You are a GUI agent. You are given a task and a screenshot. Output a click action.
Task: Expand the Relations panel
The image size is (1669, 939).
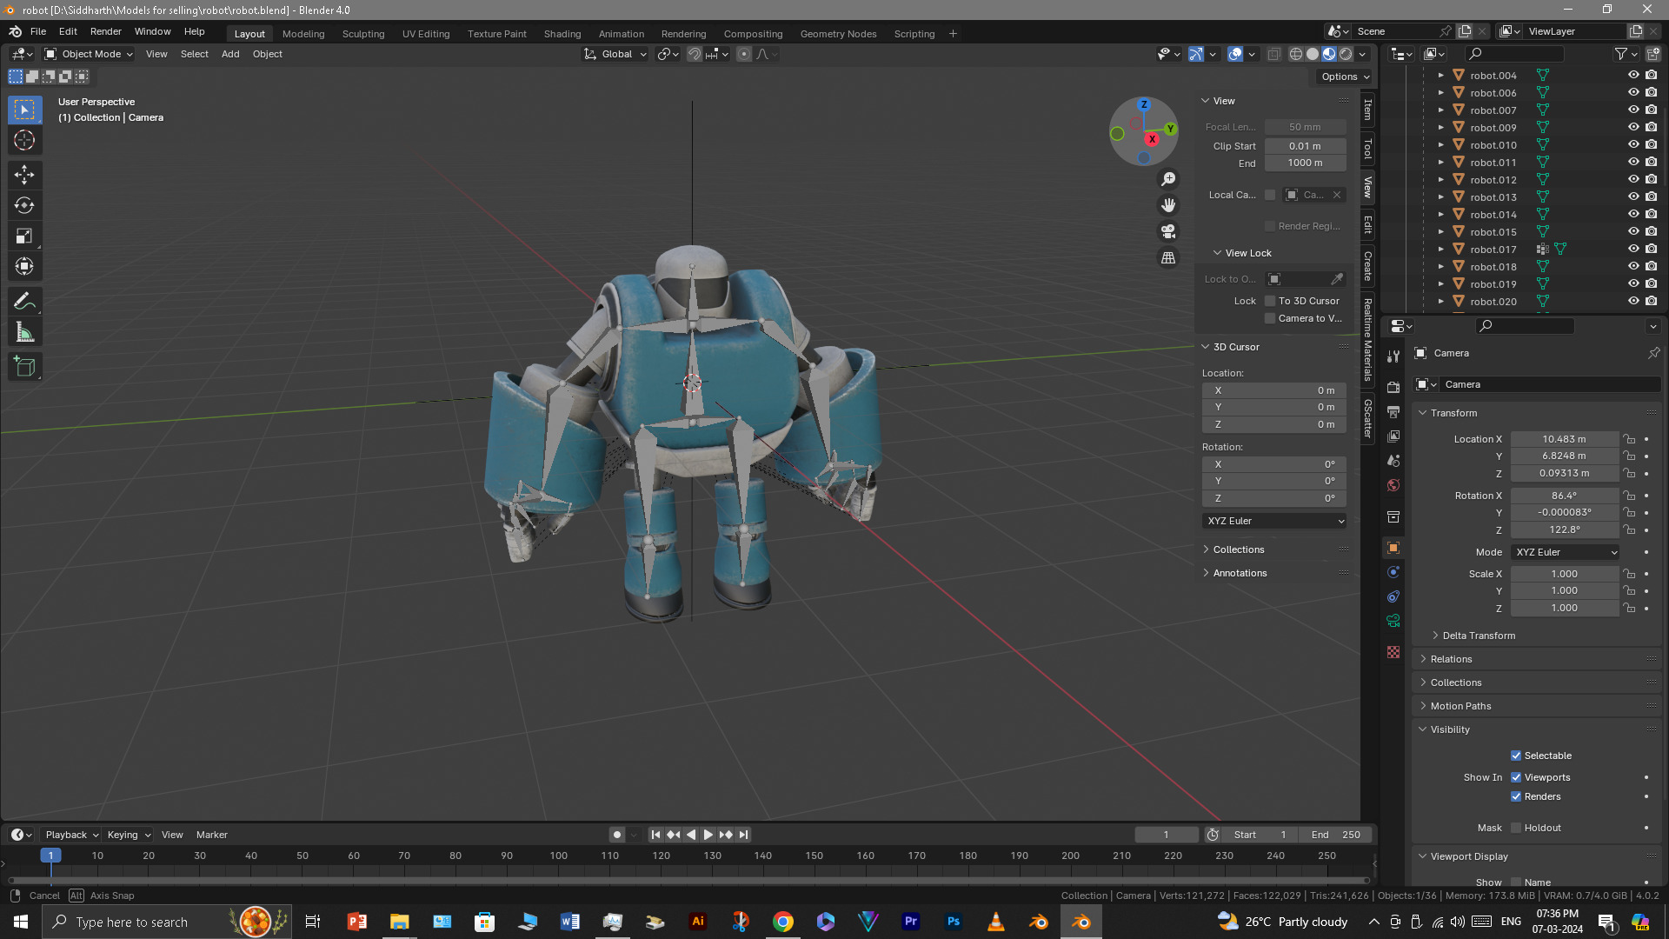pyautogui.click(x=1451, y=659)
